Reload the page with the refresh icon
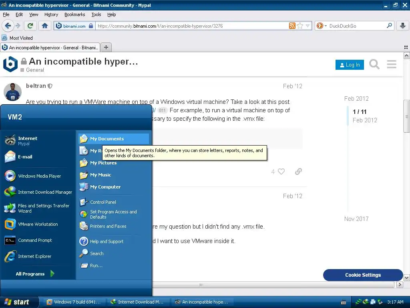The height and width of the screenshot is (308, 410). point(30,26)
